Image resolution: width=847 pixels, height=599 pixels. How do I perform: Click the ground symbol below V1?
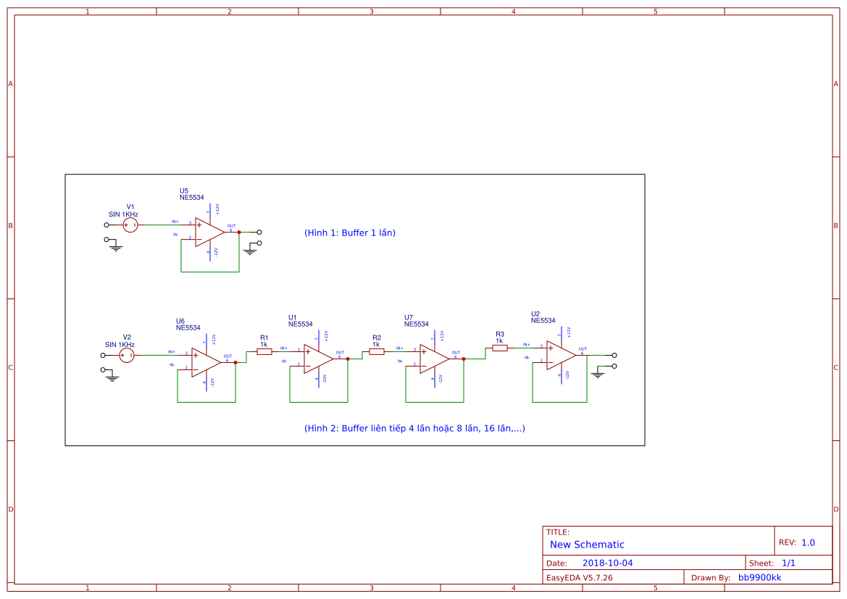(x=114, y=246)
